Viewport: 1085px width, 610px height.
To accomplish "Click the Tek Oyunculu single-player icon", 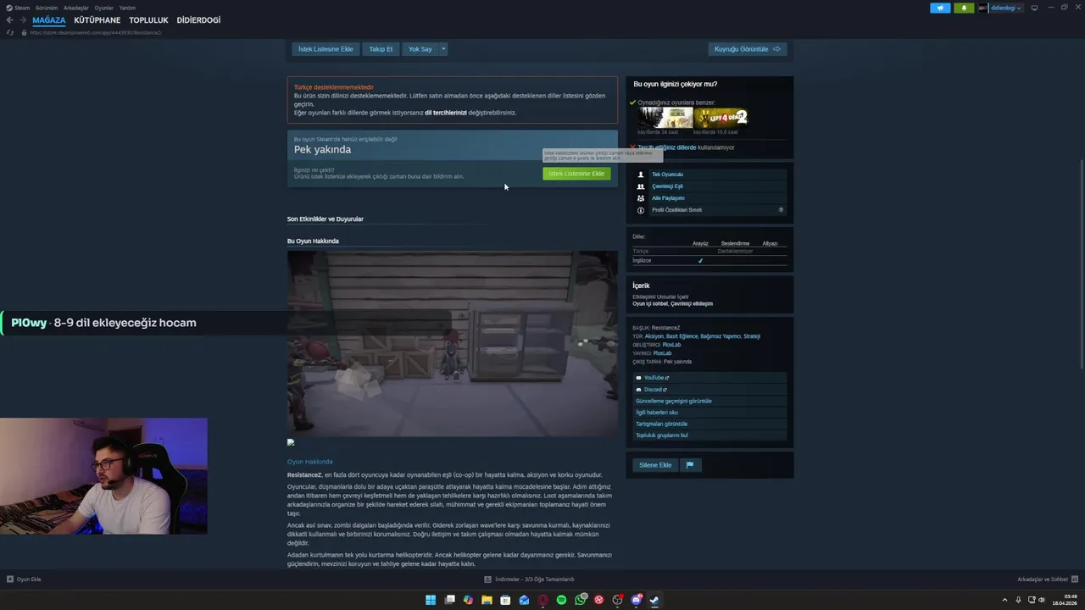I will click(641, 175).
